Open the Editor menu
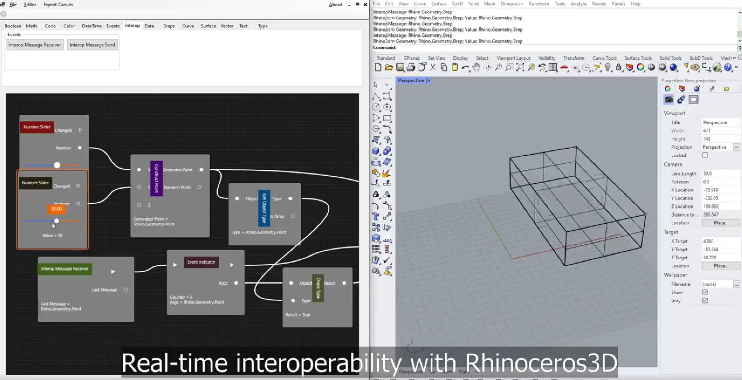The image size is (742, 380). click(30, 5)
